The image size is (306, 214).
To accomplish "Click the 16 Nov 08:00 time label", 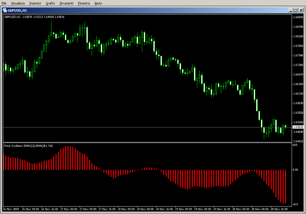I will [x=30, y=209].
